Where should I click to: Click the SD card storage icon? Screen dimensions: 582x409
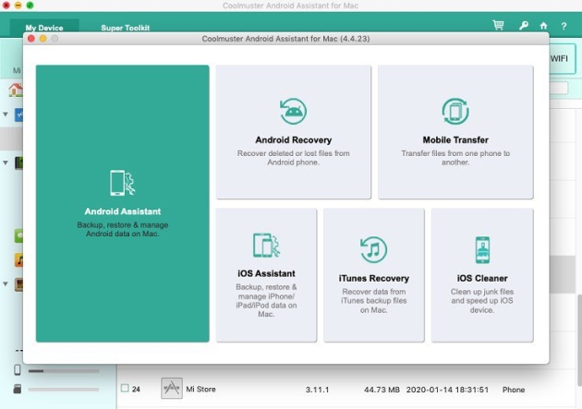point(17,389)
